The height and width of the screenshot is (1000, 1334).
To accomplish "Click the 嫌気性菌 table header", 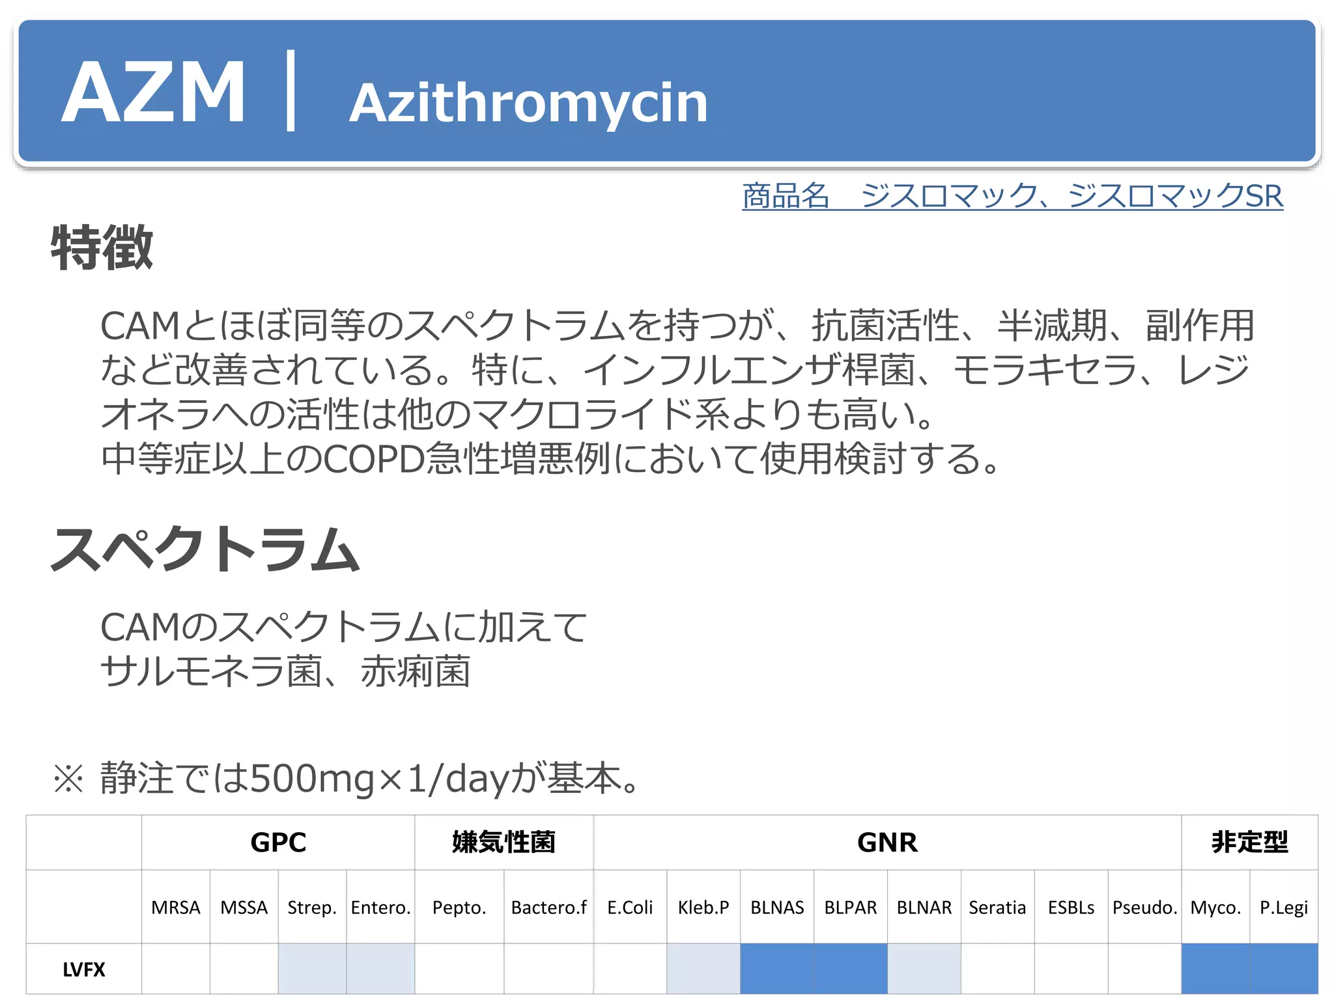I will pos(504,842).
